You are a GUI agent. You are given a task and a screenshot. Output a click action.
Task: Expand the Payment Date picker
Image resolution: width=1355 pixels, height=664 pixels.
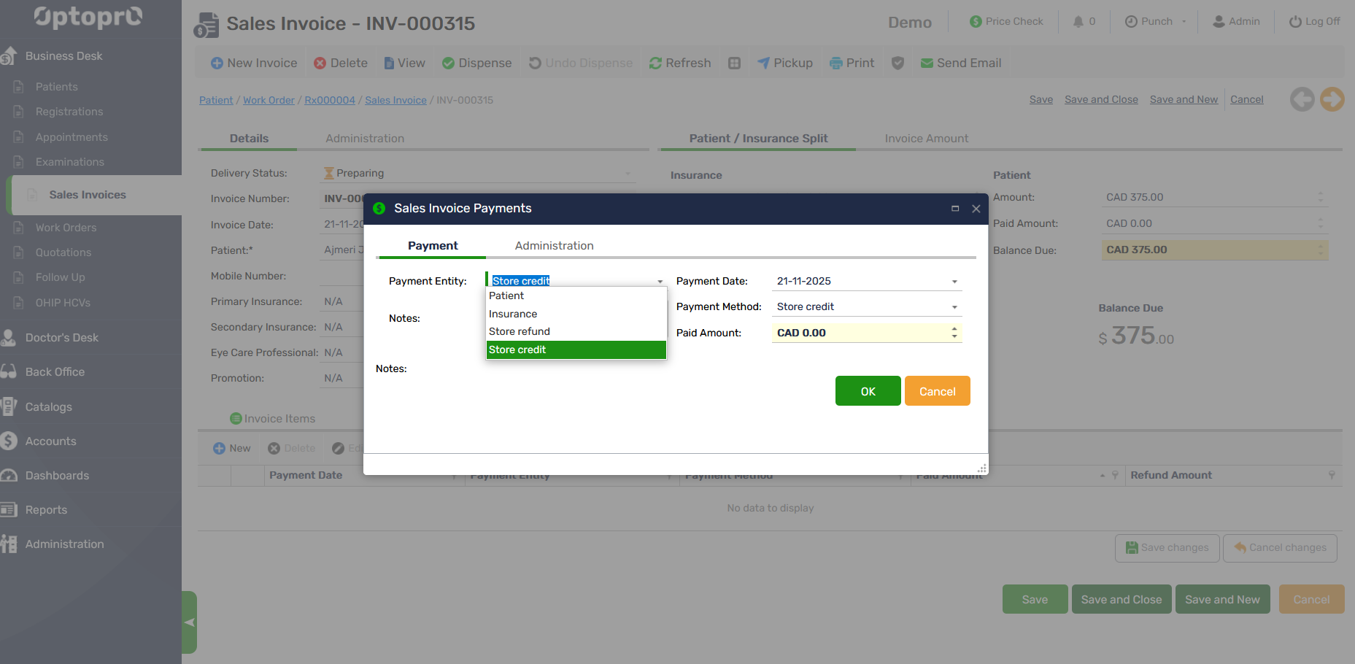click(x=954, y=282)
